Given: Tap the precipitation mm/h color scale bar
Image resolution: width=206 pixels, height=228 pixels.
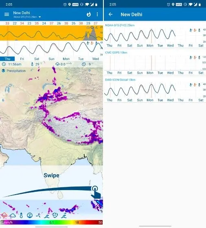Looking at the screenshot, I should click(51, 222).
